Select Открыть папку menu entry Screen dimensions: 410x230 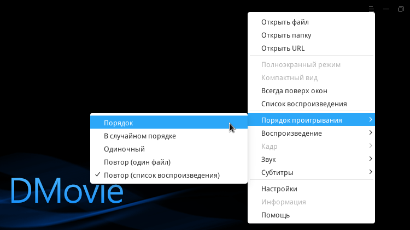pos(311,35)
